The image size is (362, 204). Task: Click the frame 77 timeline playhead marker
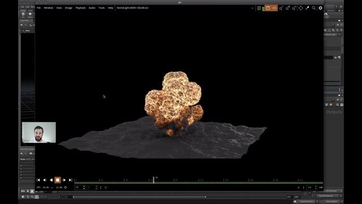tap(153, 180)
